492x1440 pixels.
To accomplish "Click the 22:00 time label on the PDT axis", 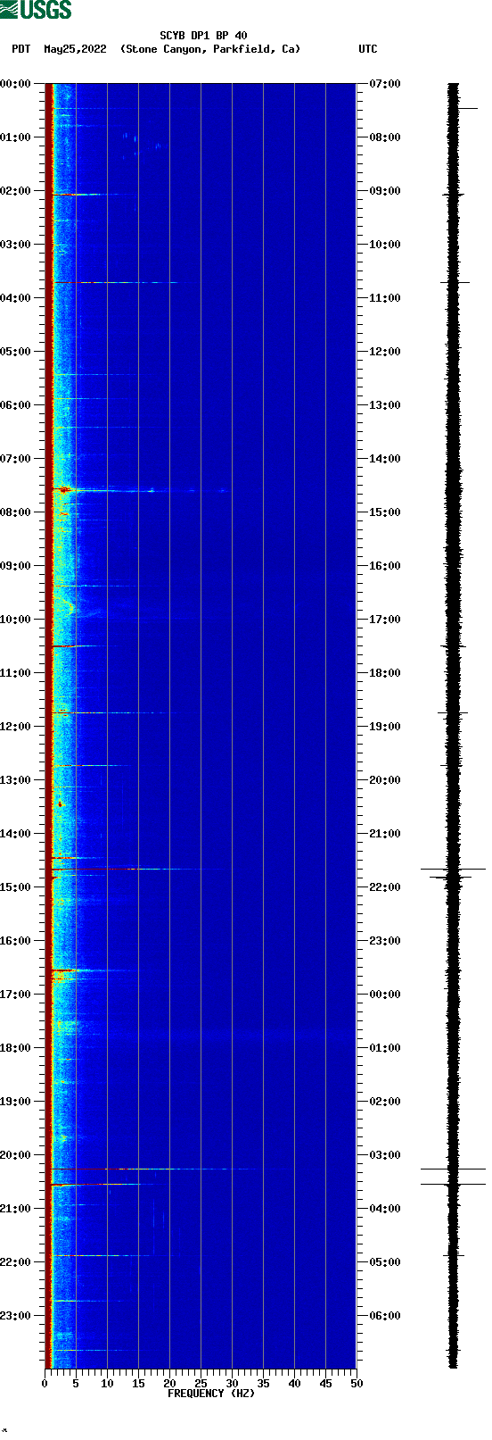I will pos(16,1262).
